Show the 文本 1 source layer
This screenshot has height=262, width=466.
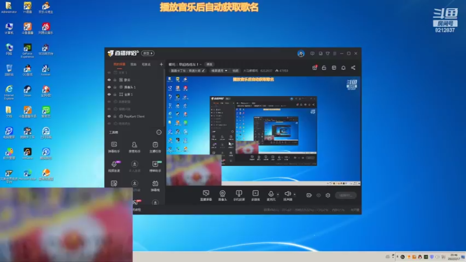[109, 72]
